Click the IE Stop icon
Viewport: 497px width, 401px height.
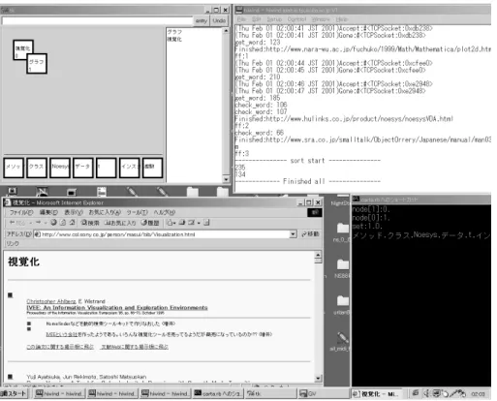tap(53, 223)
